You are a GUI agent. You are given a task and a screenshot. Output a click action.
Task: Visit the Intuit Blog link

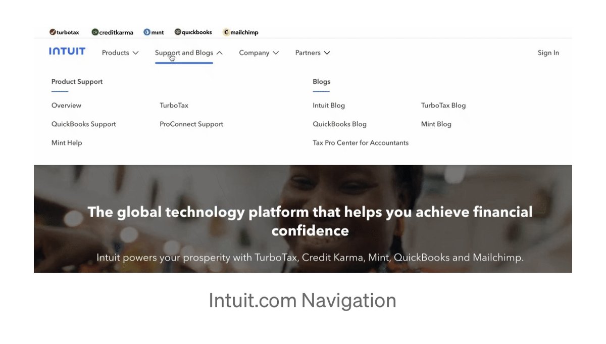pyautogui.click(x=329, y=106)
